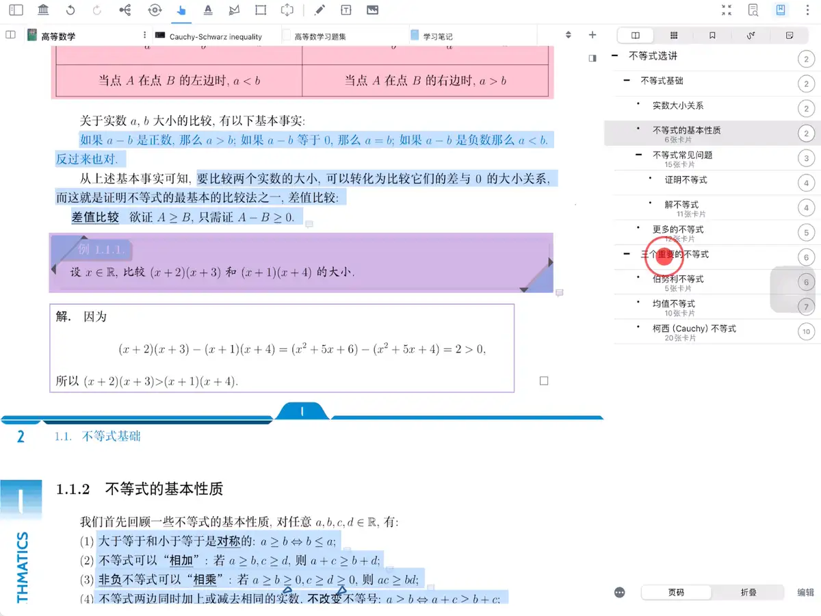
Task: Click the collapse to window arrows icon
Action: click(x=727, y=10)
